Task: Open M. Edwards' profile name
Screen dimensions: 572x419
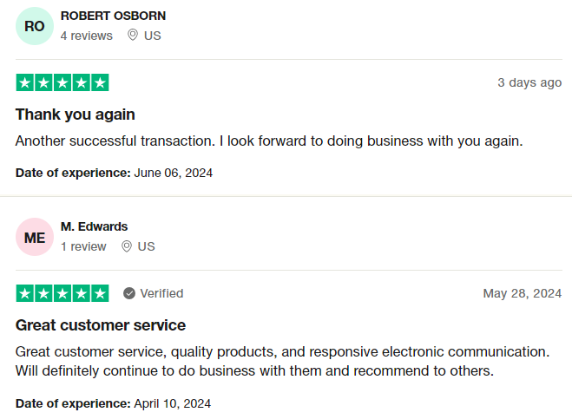Action: (94, 226)
